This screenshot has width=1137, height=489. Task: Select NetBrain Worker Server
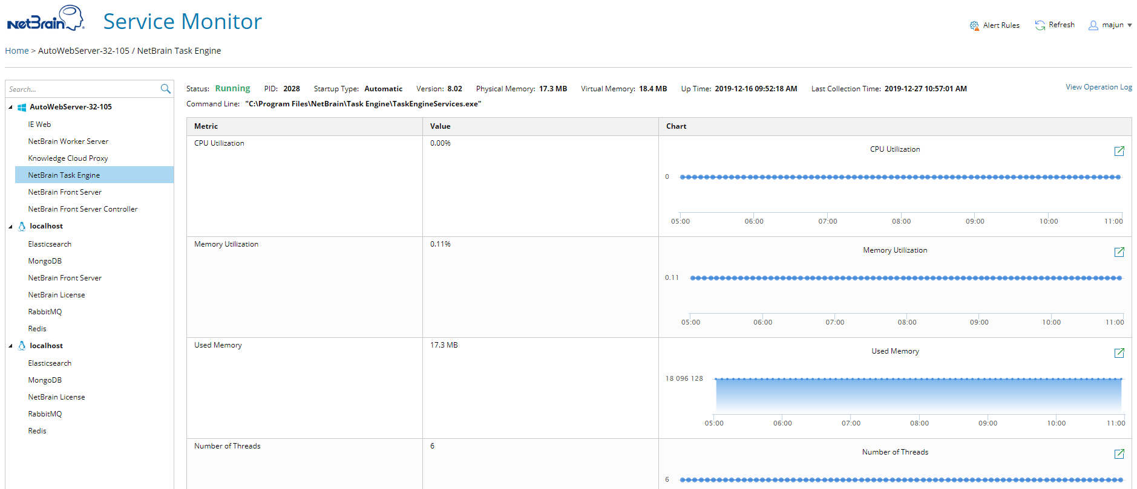(68, 141)
